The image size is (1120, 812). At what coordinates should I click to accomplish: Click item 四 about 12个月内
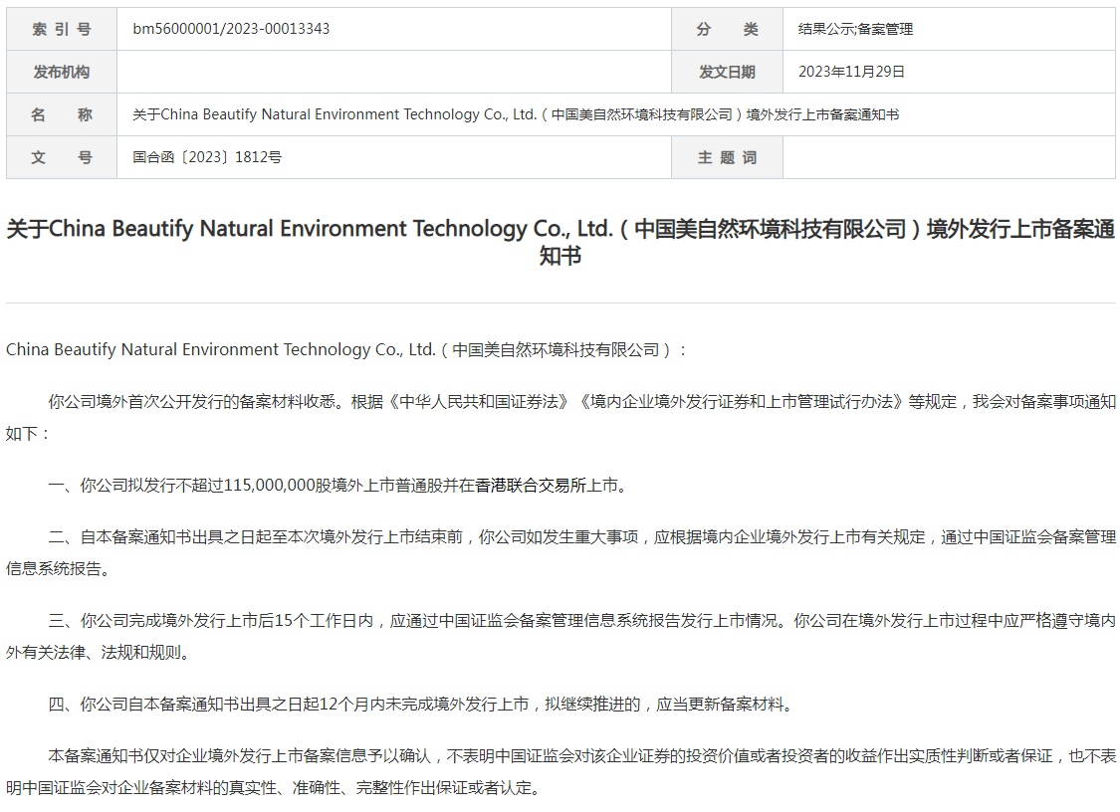421,705
